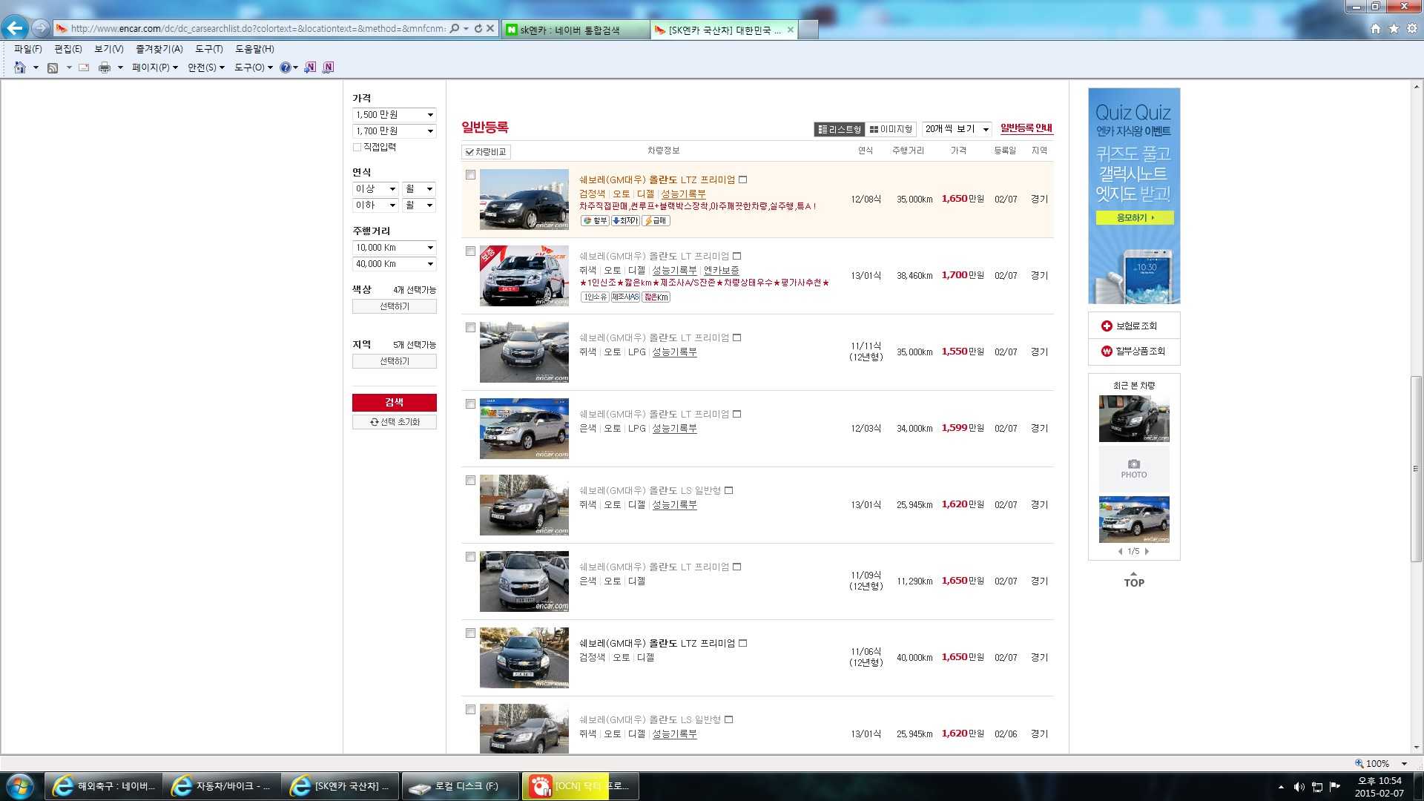Click the volume speaker icon in system tray
1424x801 pixels.
point(1299,787)
